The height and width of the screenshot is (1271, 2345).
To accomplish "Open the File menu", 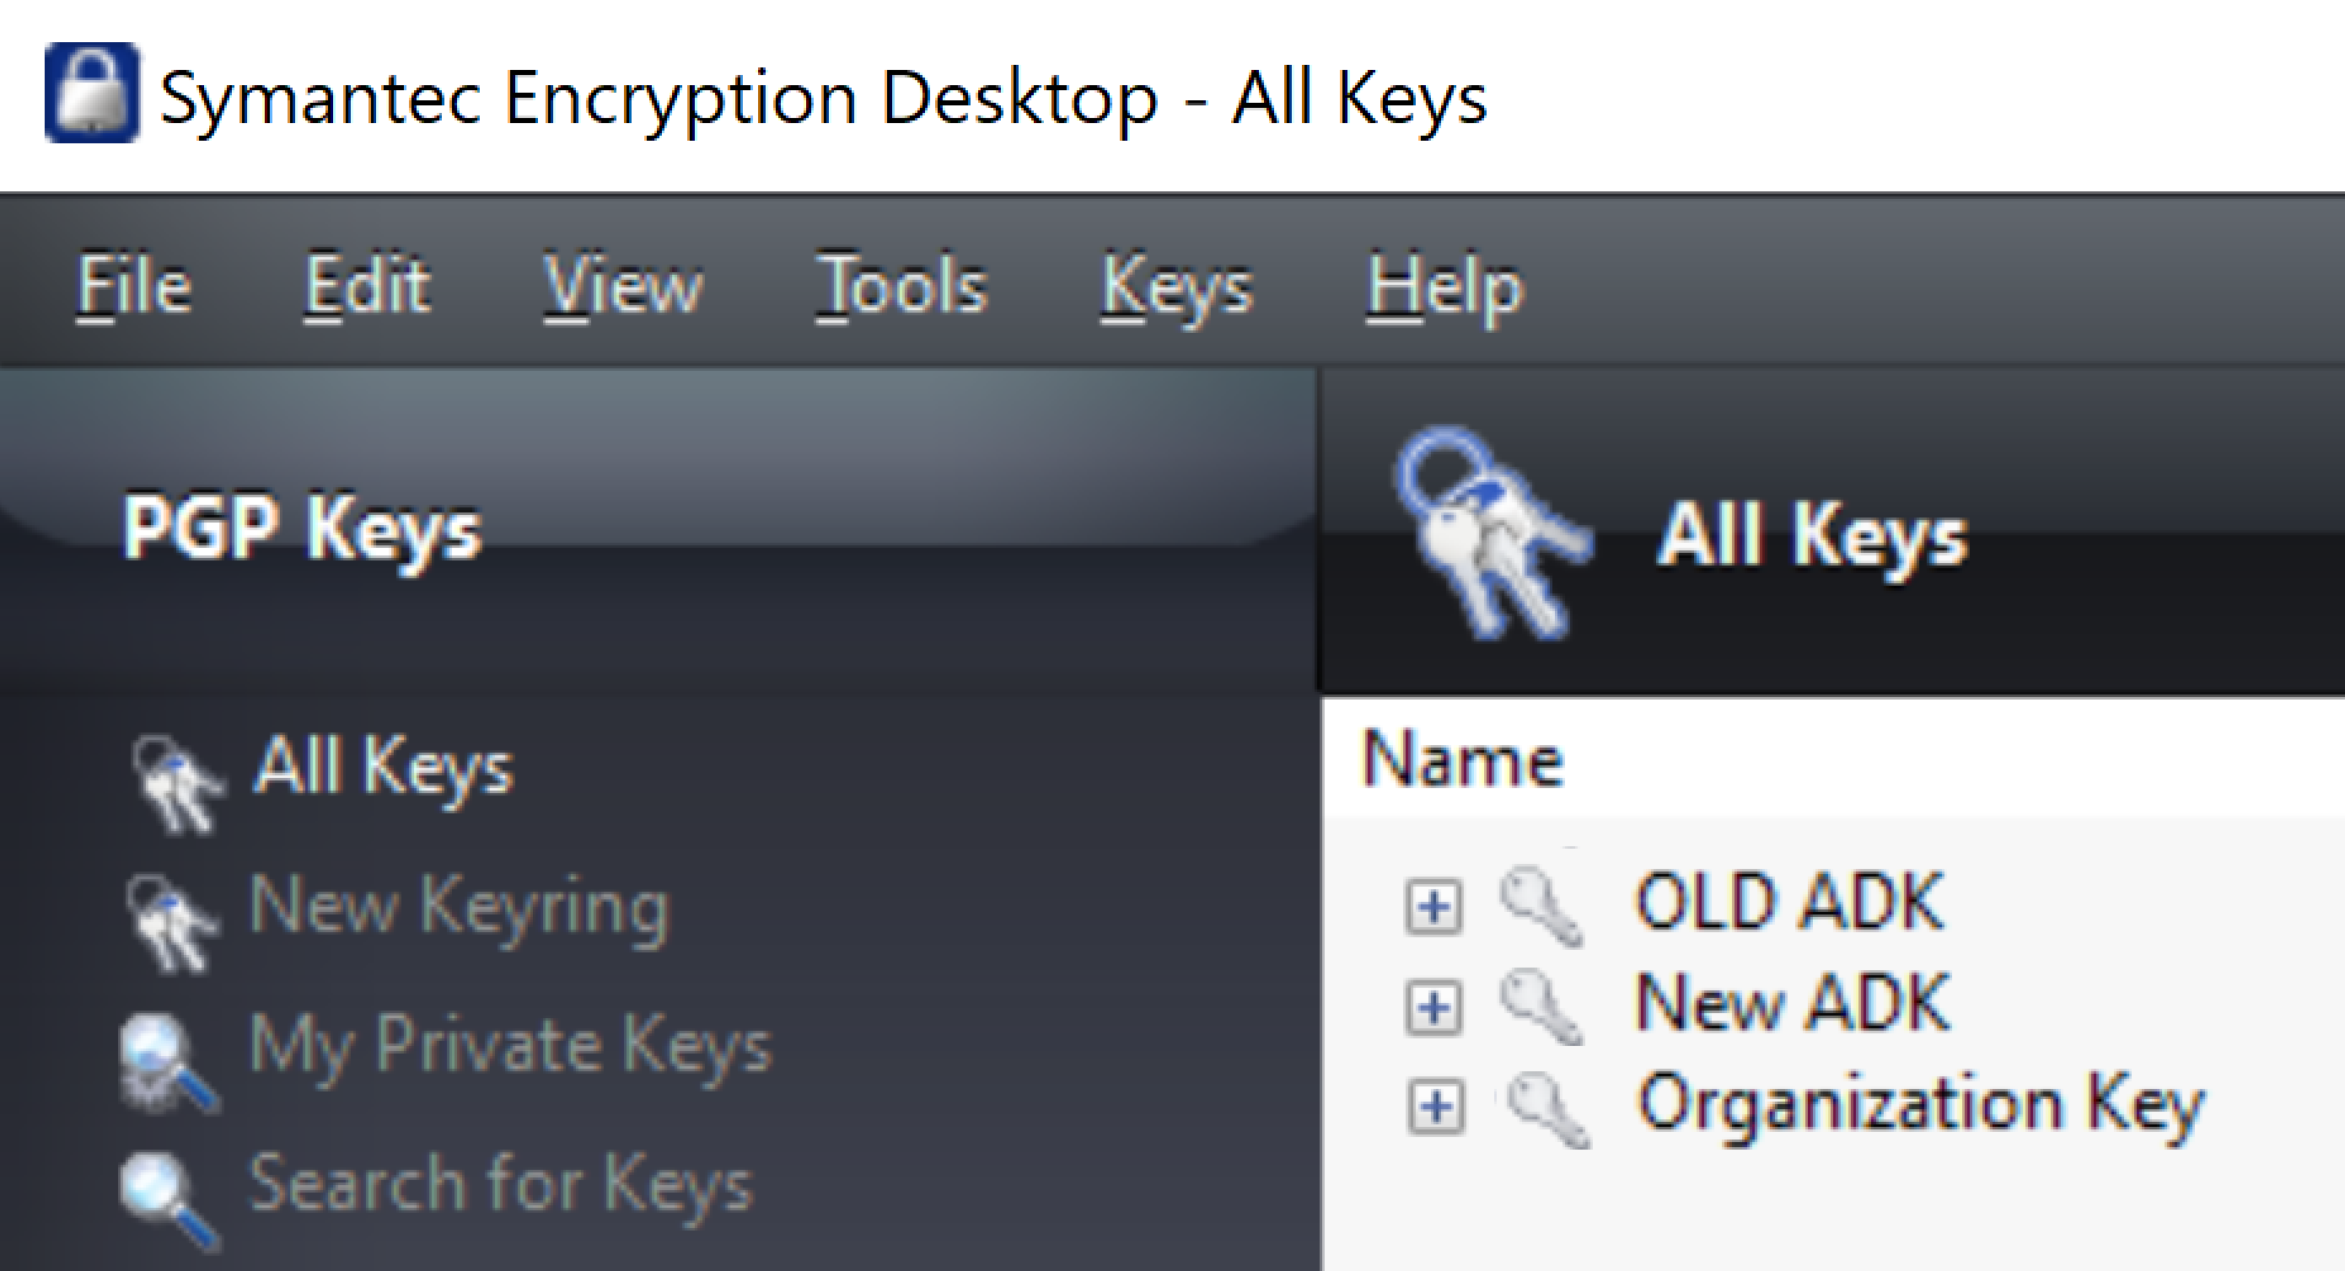I will 134,286.
